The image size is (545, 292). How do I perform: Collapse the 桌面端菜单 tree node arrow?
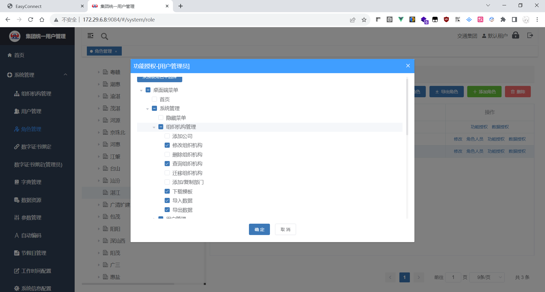[x=141, y=90]
